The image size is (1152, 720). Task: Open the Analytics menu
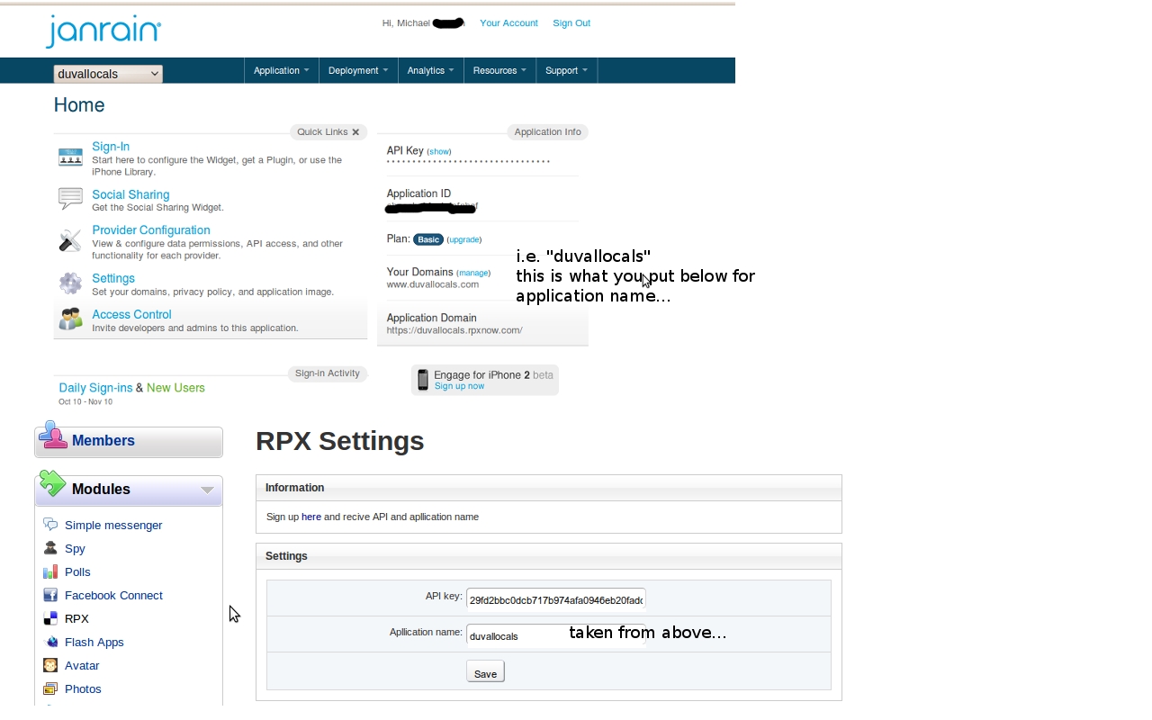(x=430, y=70)
